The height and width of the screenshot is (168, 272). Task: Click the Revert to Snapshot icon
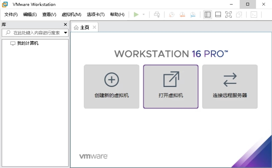[182, 15]
